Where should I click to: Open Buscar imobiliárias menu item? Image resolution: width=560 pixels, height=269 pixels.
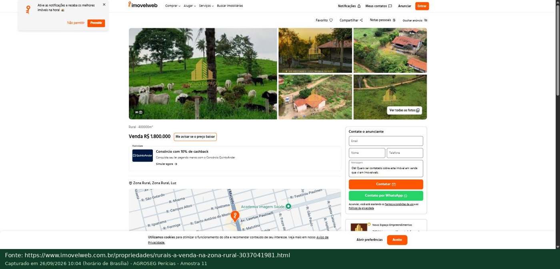[230, 6]
